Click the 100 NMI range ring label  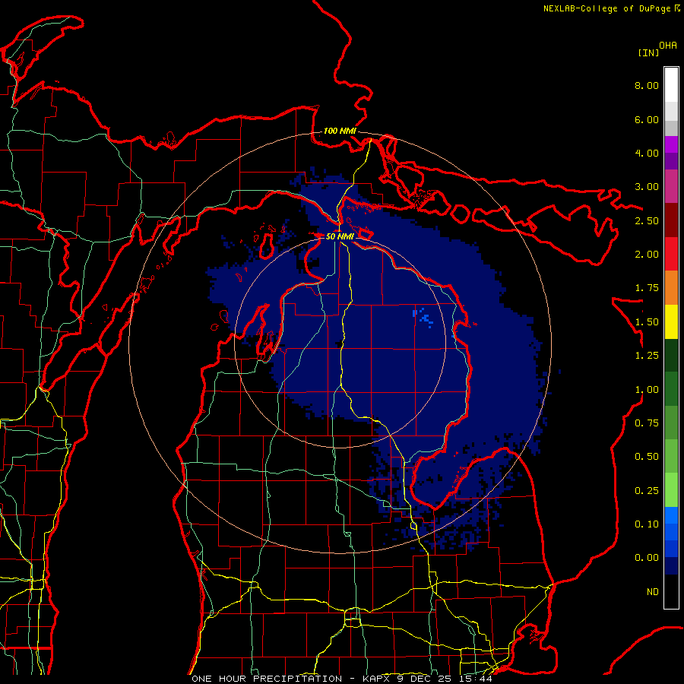click(x=340, y=131)
